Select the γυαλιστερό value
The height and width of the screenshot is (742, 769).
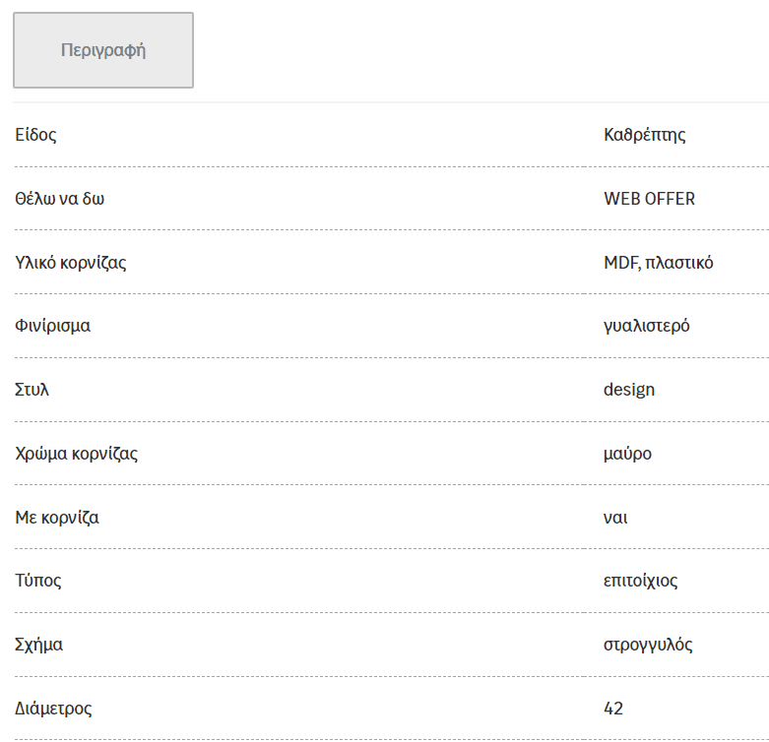click(646, 326)
